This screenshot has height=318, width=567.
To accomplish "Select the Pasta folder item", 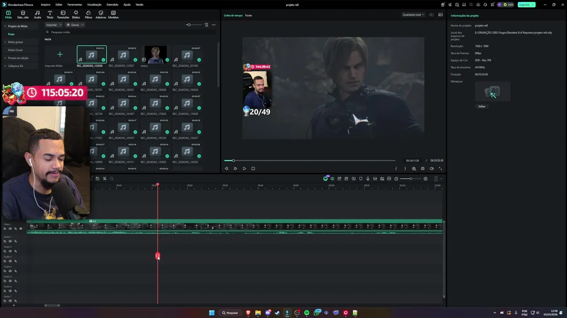I will click(12, 34).
